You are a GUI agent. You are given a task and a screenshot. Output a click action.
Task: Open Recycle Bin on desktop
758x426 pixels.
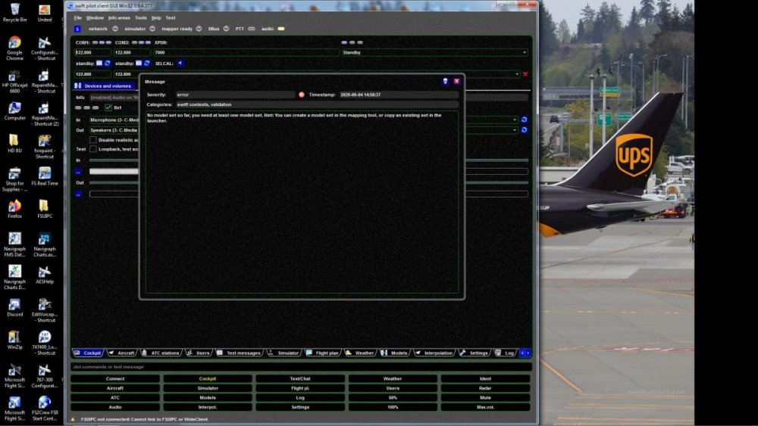(x=14, y=13)
